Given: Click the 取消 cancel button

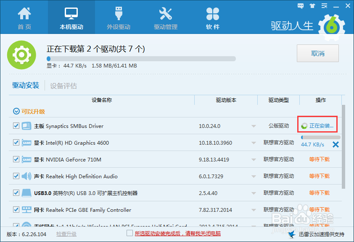Looking at the screenshot, I should [x=317, y=53].
